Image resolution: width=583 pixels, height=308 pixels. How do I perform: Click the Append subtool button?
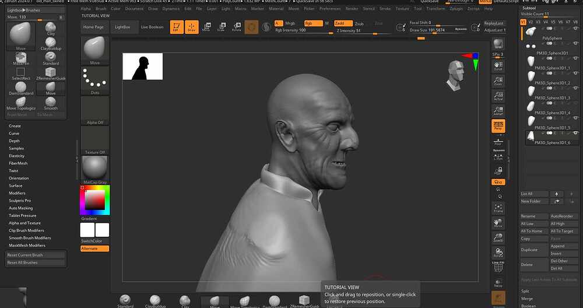pos(564,246)
